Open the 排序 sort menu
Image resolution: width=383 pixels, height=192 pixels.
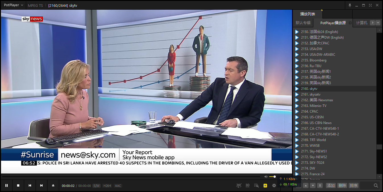(x=353, y=185)
